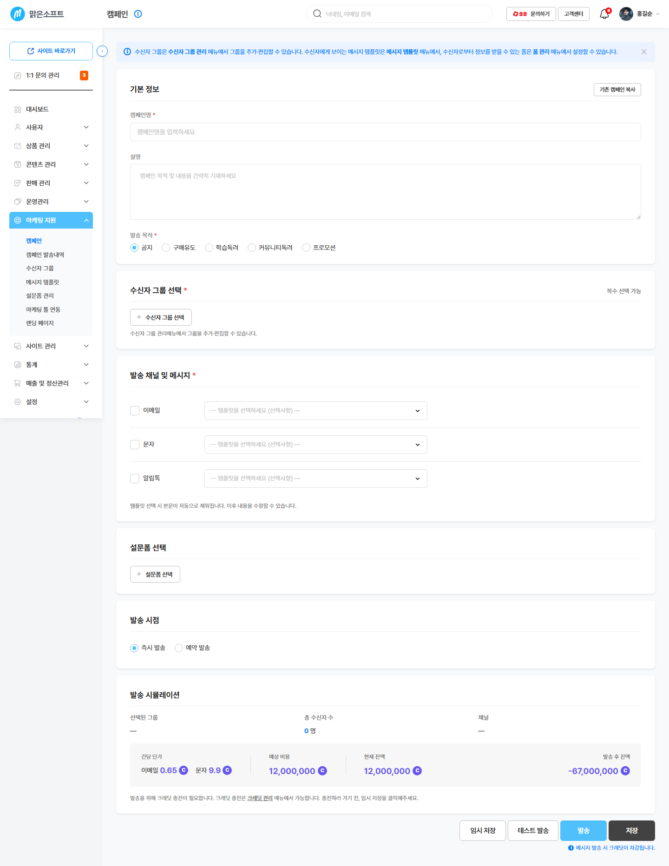The height and width of the screenshot is (866, 669).
Task: Click the 마케팅 지원 icon
Action: pyautogui.click(x=18, y=220)
